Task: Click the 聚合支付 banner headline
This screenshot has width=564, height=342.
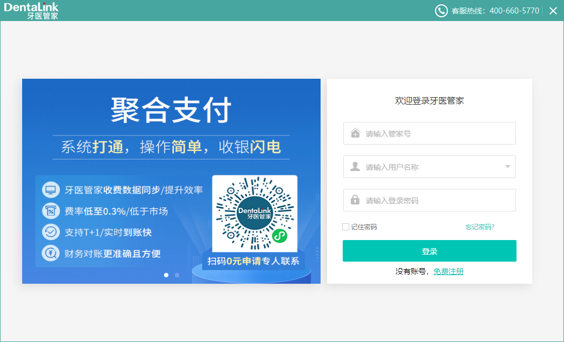Action: tap(171, 110)
